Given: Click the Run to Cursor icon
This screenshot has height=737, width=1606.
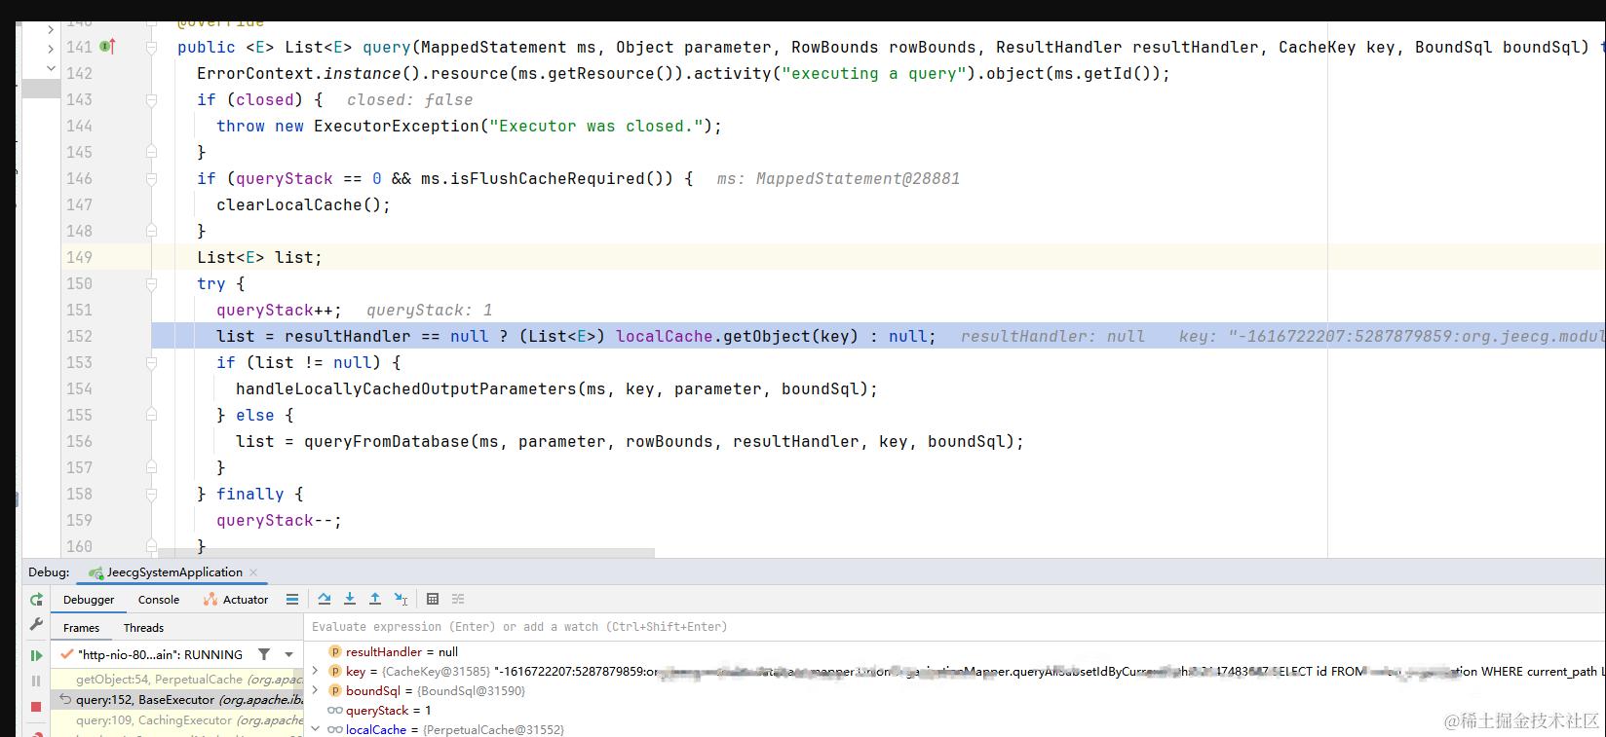Looking at the screenshot, I should [x=401, y=599].
